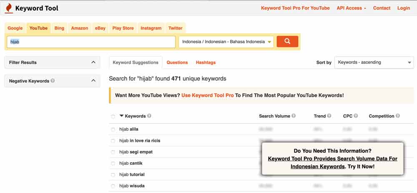
Task: Switch to the Bing tab
Action: coord(59,28)
